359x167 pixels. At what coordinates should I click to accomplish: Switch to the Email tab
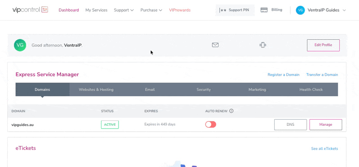pyautogui.click(x=150, y=90)
